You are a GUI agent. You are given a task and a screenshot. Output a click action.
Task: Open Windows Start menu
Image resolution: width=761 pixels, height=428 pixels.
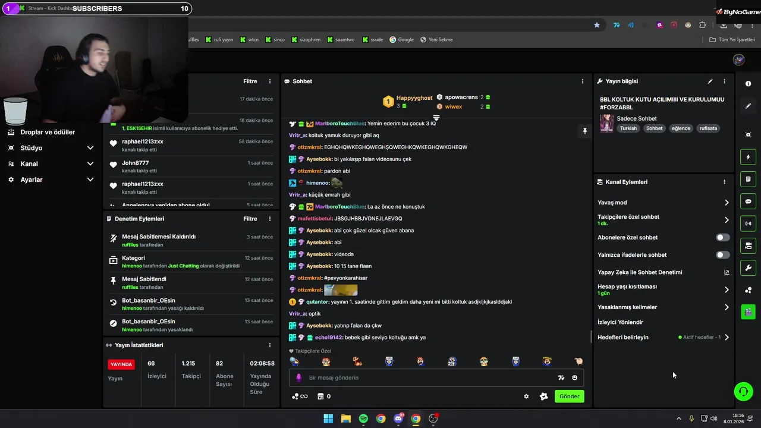[328, 418]
